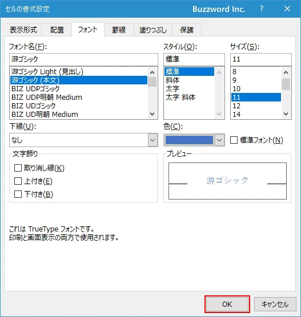Select 游ゴシック (本文) font
The width and height of the screenshot is (301, 317).
tap(79, 80)
